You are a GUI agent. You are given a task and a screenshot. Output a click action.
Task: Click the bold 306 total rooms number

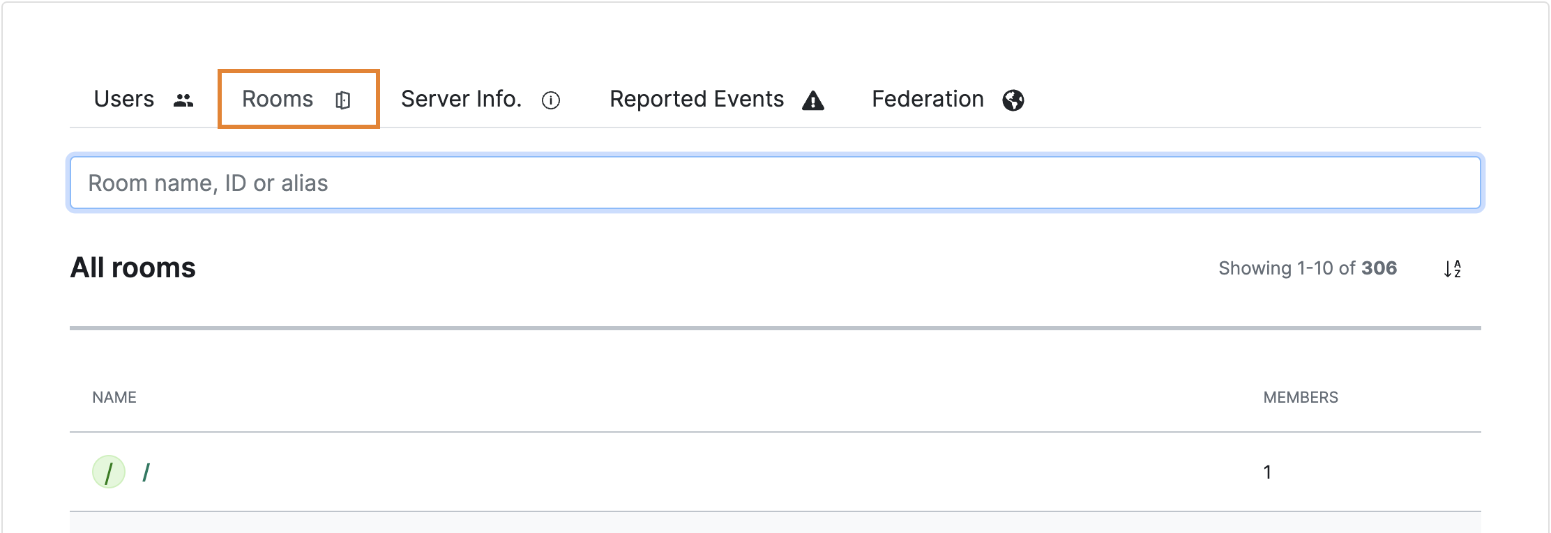[1379, 268]
